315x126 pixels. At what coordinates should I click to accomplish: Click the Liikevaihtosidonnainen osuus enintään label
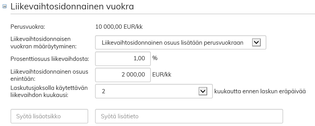(49, 75)
